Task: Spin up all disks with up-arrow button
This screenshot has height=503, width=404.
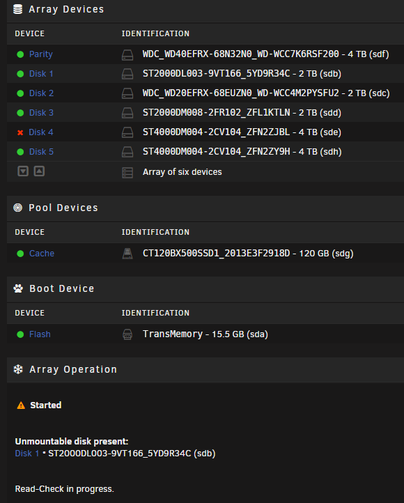Action: tap(39, 171)
